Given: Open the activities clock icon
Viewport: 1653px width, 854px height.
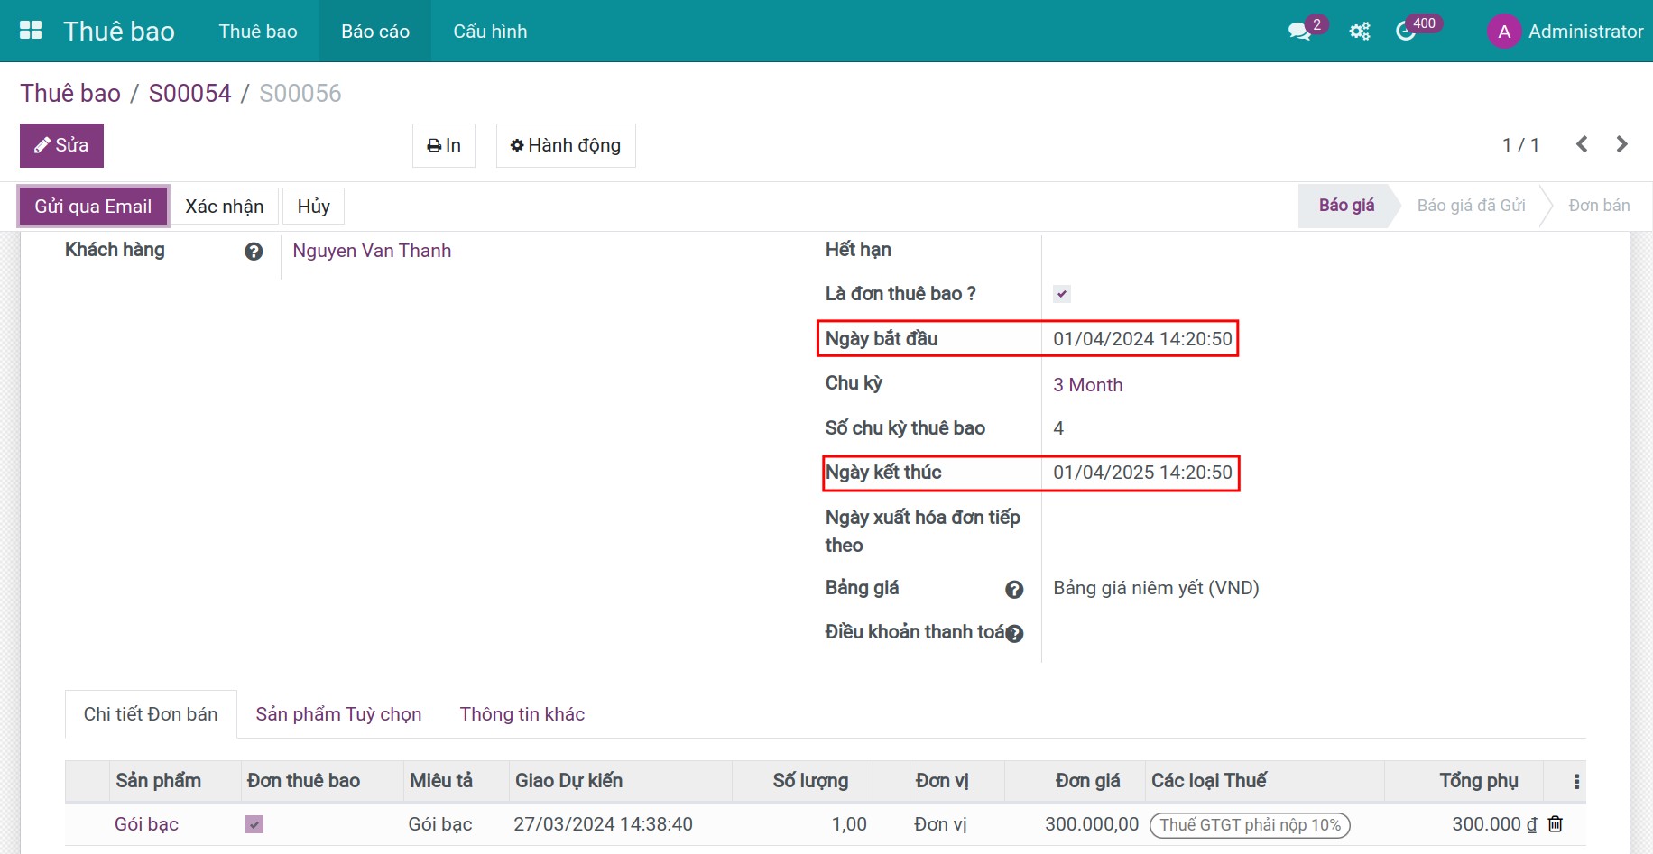Looking at the screenshot, I should (1405, 32).
